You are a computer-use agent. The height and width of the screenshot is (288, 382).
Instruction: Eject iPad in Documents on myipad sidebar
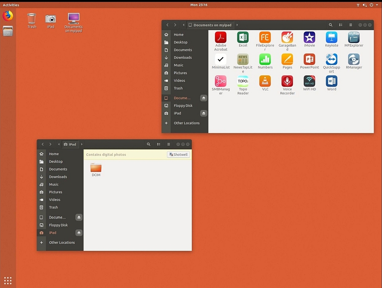[x=204, y=113]
